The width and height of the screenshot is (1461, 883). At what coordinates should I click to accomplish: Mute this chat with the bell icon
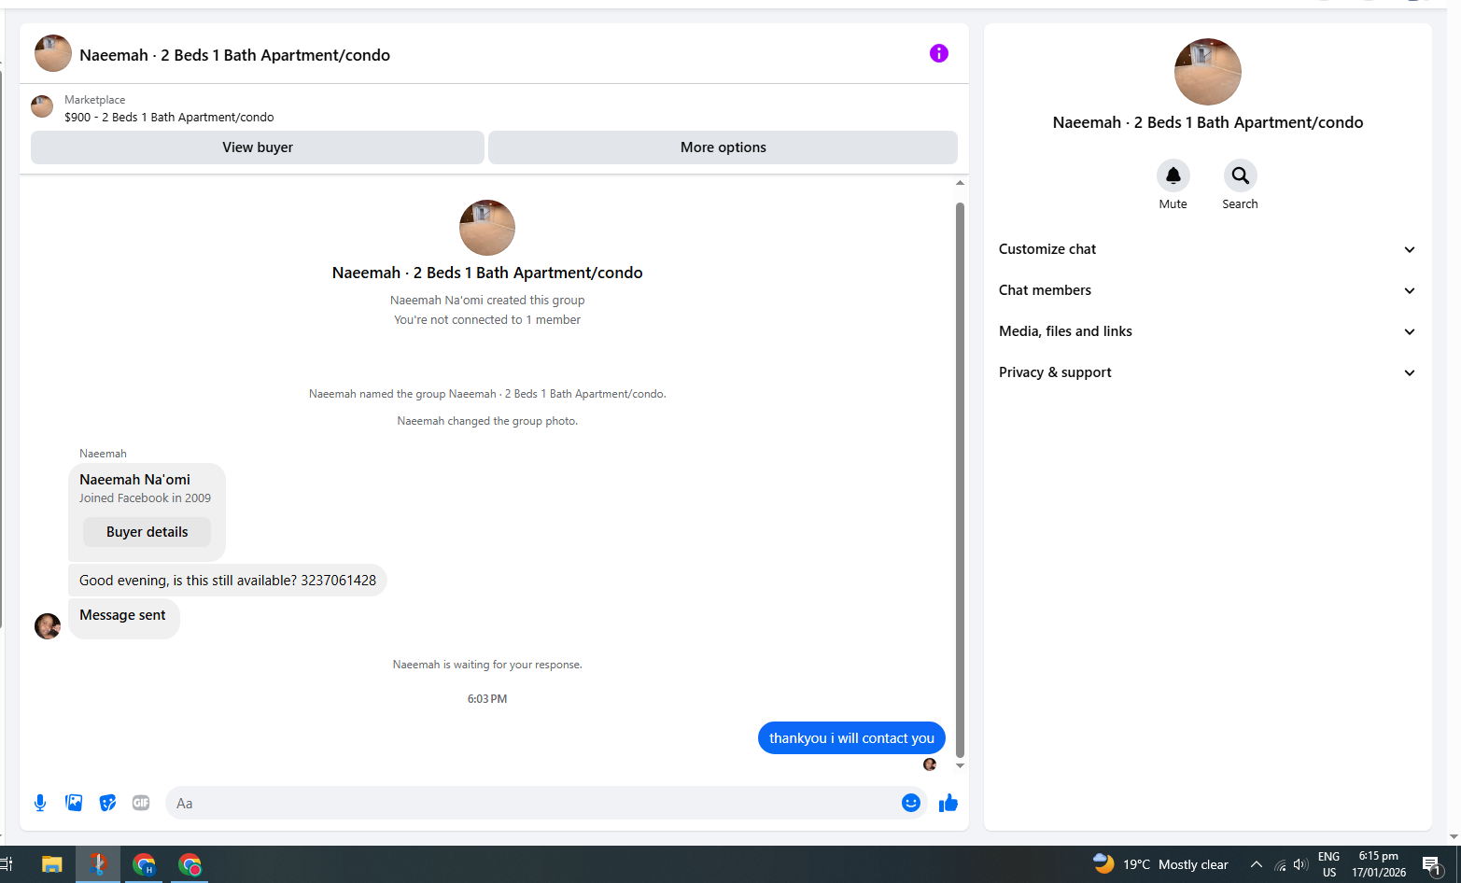[x=1173, y=175]
